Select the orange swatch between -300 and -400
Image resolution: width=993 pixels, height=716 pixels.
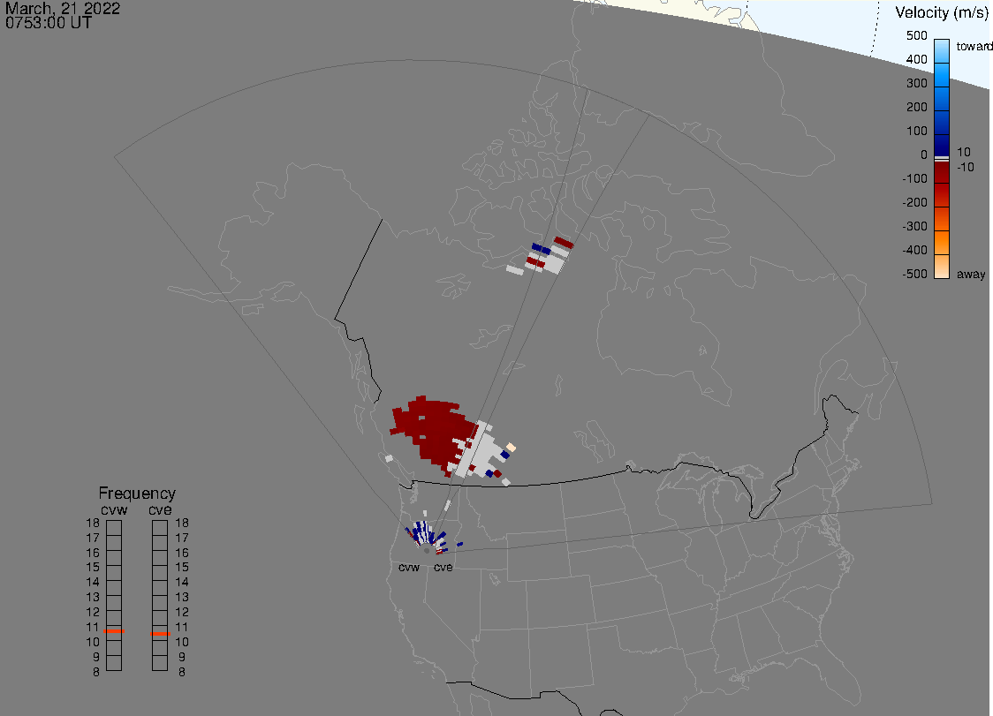point(942,243)
